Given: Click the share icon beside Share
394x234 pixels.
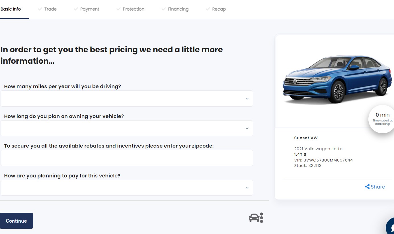Looking at the screenshot, I should 367,187.
